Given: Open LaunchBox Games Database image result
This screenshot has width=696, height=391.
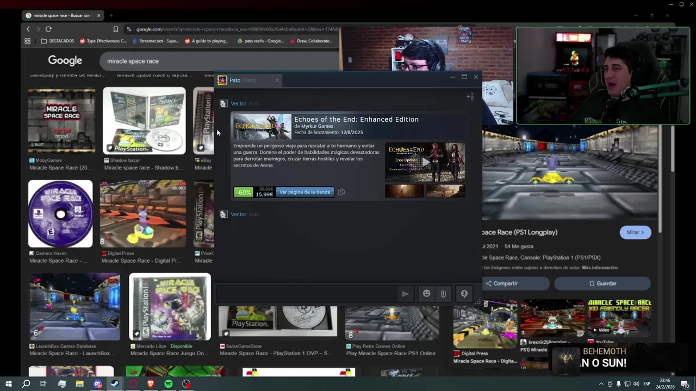Looking at the screenshot, I should [74, 307].
